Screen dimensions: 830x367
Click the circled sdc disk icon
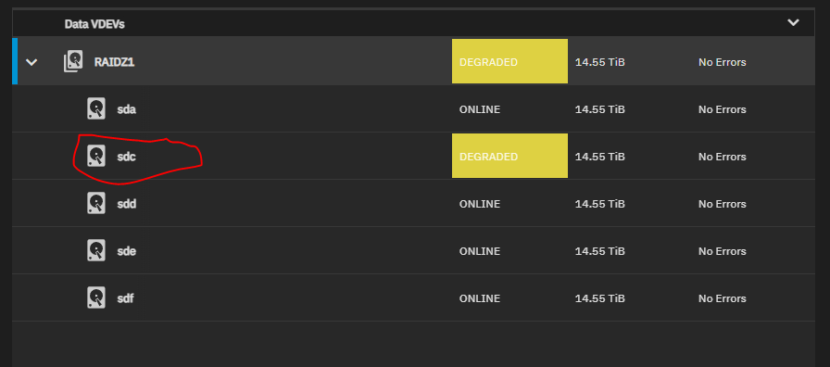(x=96, y=157)
